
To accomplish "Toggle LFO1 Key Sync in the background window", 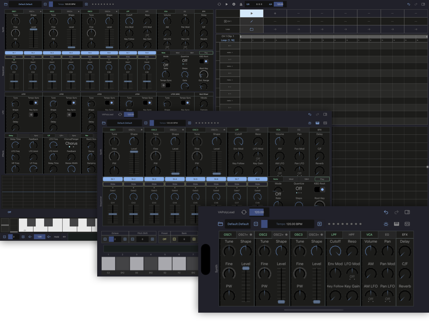I will (x=34, y=115).
